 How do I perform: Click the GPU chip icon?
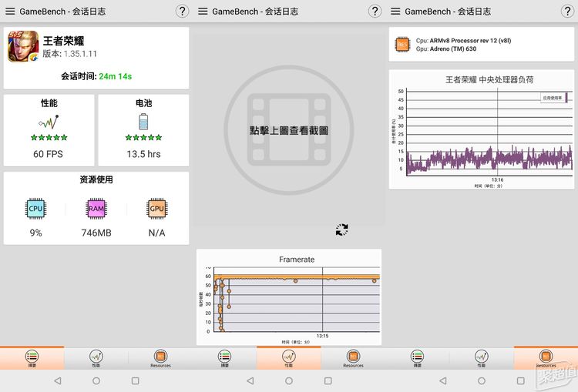(156, 209)
